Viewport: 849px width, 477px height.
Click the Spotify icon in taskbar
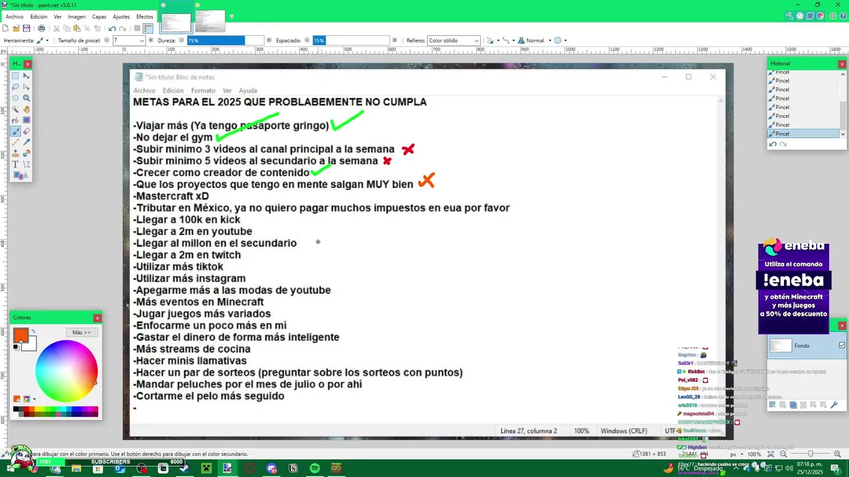point(314,468)
